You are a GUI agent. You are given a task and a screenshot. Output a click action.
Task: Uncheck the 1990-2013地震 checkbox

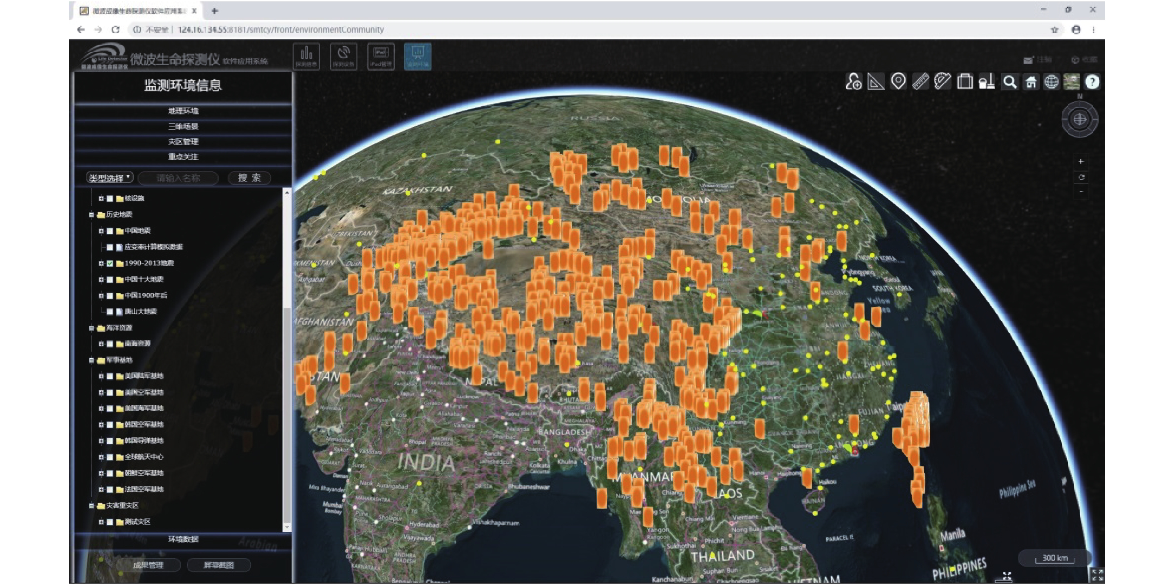coord(109,263)
